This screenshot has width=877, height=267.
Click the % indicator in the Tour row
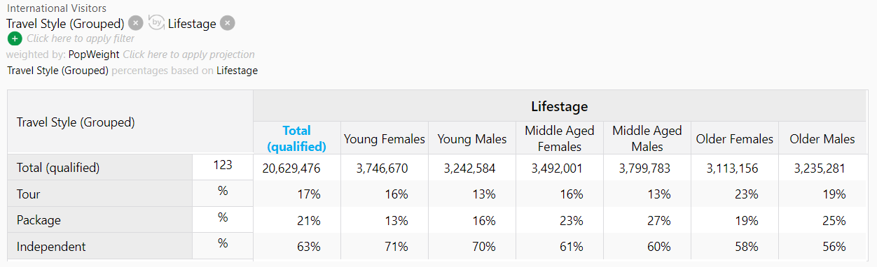pos(223,192)
